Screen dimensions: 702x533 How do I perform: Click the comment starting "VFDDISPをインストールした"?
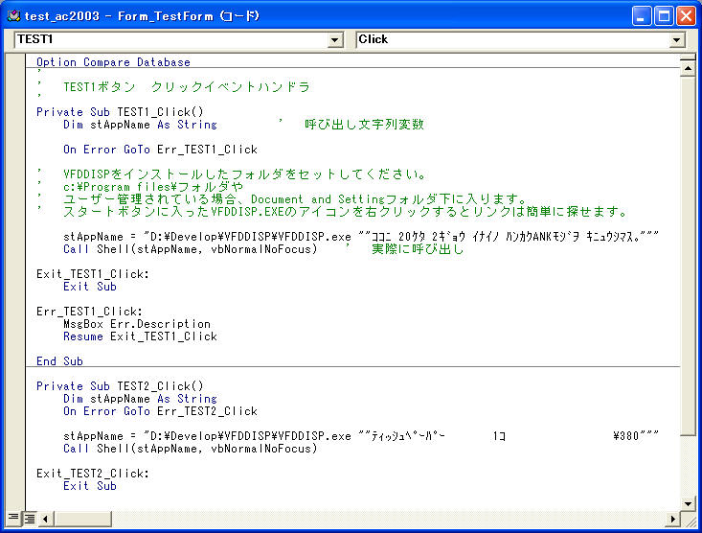pyautogui.click(x=245, y=174)
